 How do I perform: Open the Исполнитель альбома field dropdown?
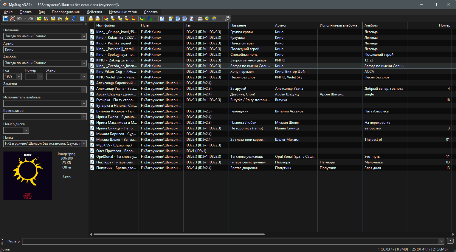pyautogui.click(x=83, y=103)
